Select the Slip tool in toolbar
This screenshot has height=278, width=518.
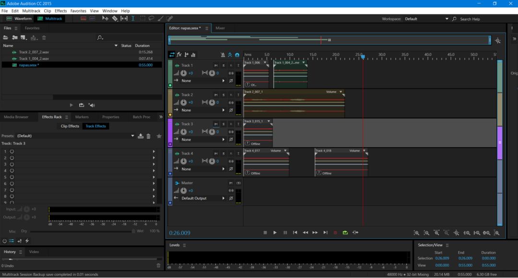124,19
